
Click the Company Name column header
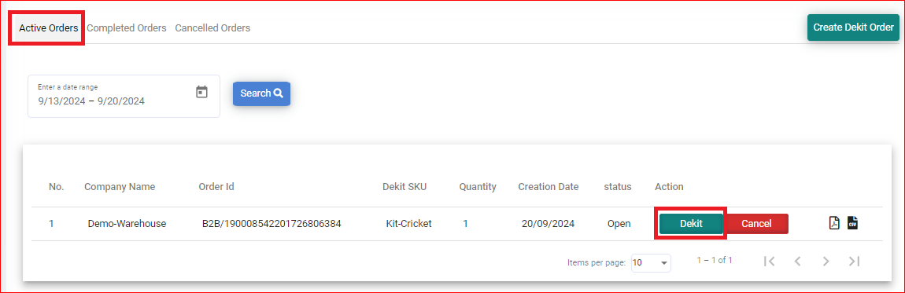point(120,186)
